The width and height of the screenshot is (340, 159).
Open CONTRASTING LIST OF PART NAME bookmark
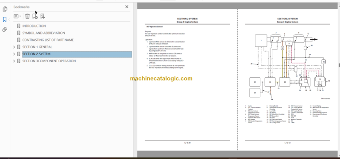pyautogui.click(x=48, y=40)
